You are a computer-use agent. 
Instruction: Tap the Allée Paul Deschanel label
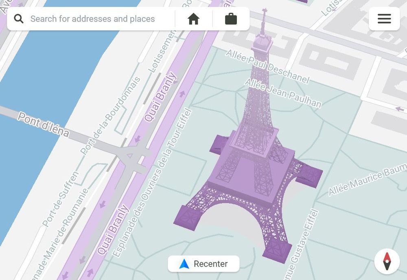click(x=267, y=66)
